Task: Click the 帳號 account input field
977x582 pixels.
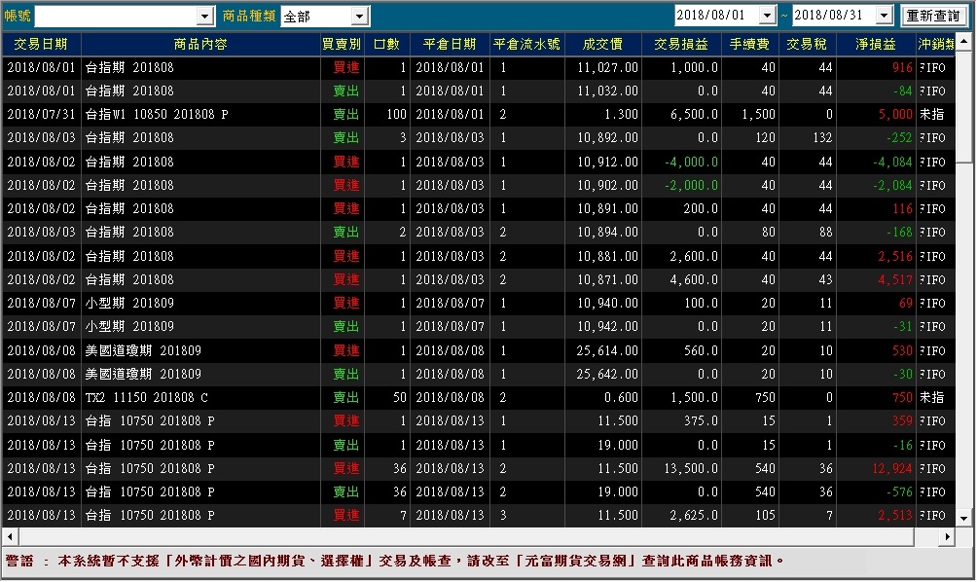Action: pyautogui.click(x=116, y=17)
